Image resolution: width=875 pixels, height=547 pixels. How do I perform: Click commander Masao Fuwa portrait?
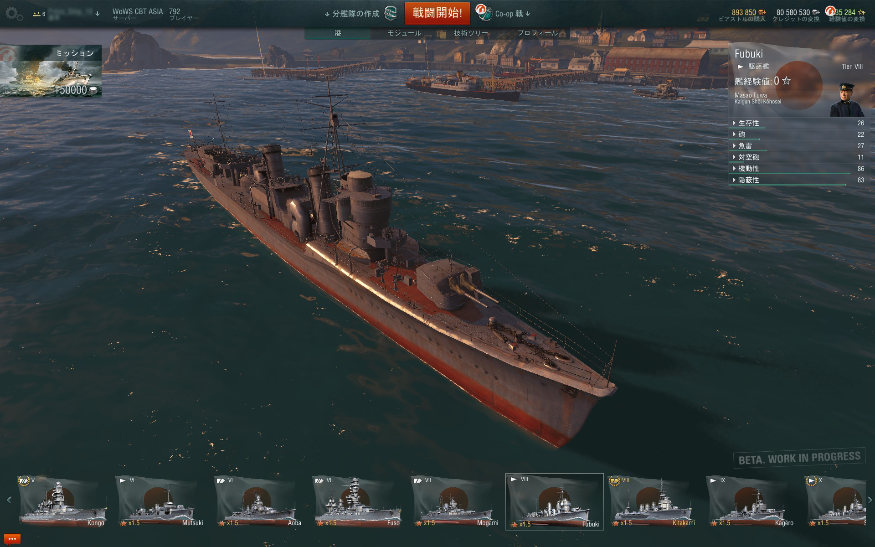click(846, 99)
